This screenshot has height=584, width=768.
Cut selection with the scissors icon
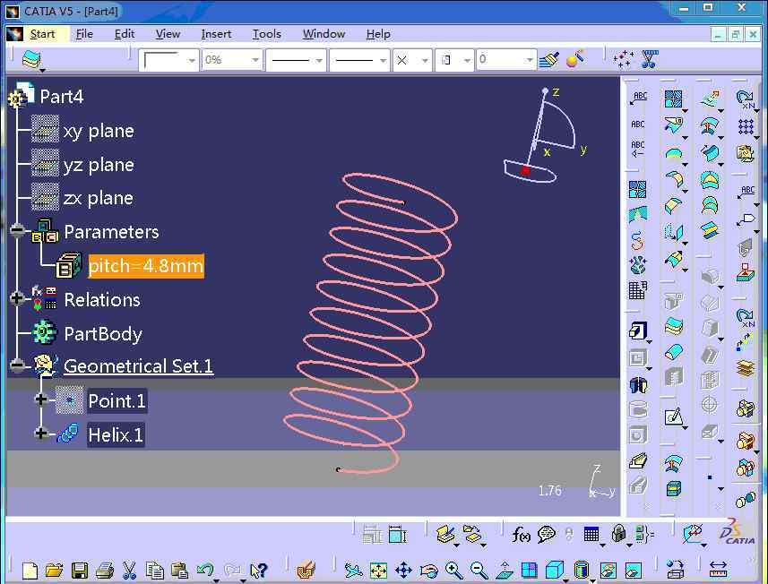tap(129, 571)
